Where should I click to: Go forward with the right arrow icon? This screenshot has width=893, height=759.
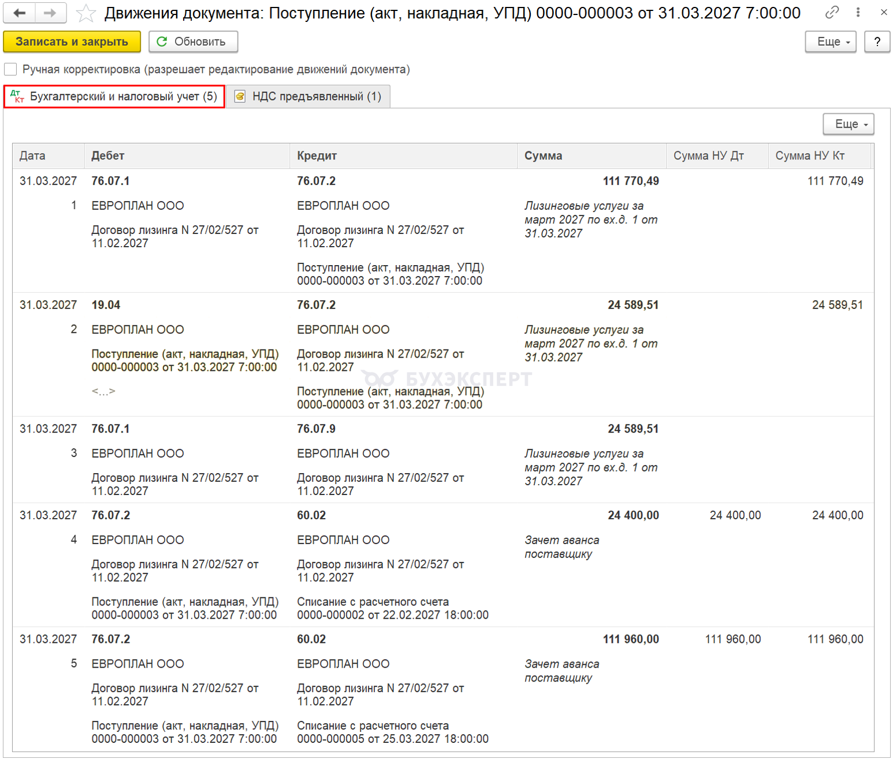51,13
